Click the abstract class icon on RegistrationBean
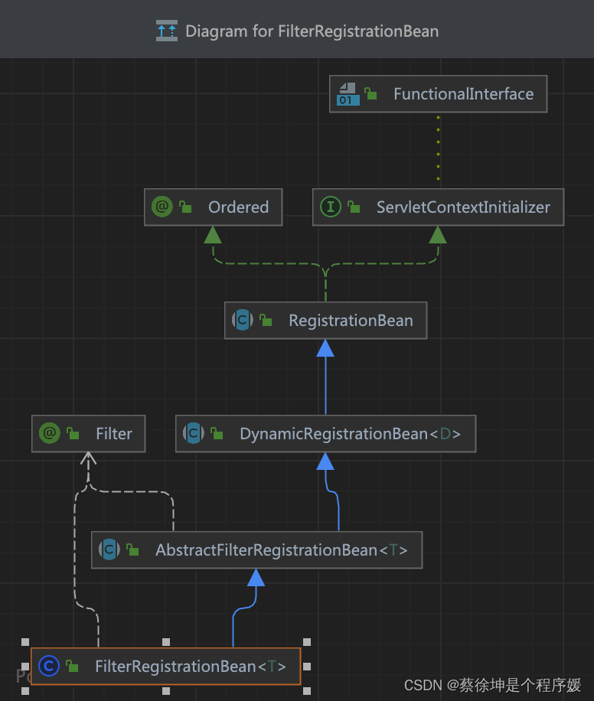The width and height of the screenshot is (594, 701). (242, 320)
